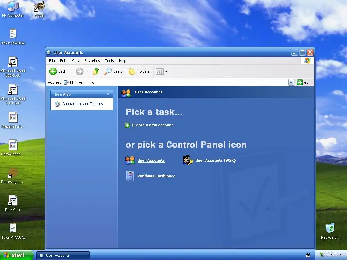Open Forward history dropdown arrow
Screen dimensions: 347x260
tap(88, 71)
